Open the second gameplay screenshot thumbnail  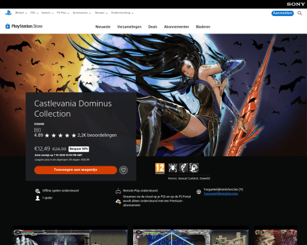pos(191,235)
